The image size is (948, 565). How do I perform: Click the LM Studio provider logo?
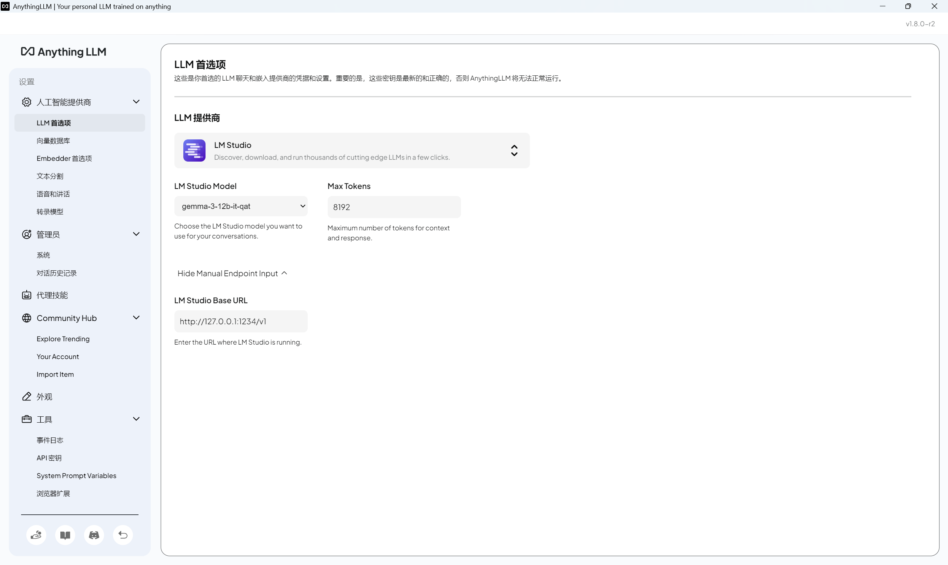click(194, 150)
